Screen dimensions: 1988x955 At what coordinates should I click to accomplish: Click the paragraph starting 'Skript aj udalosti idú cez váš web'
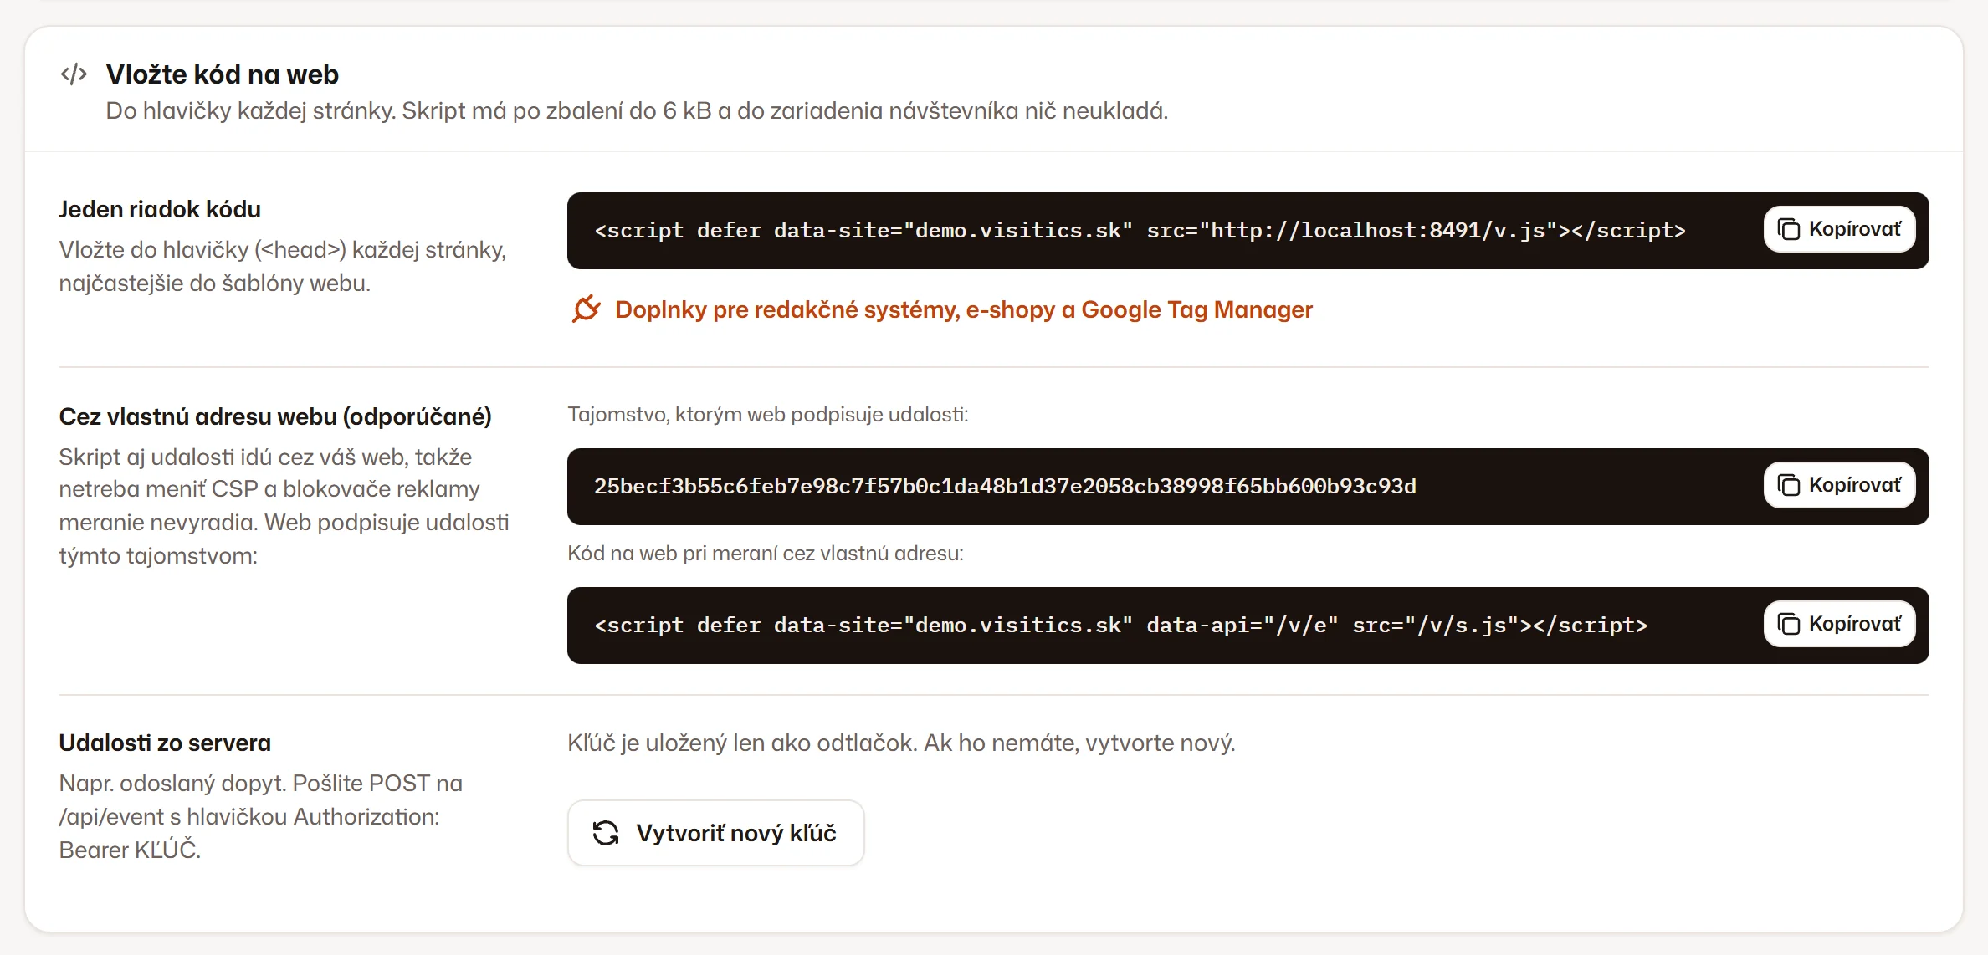[x=284, y=506]
